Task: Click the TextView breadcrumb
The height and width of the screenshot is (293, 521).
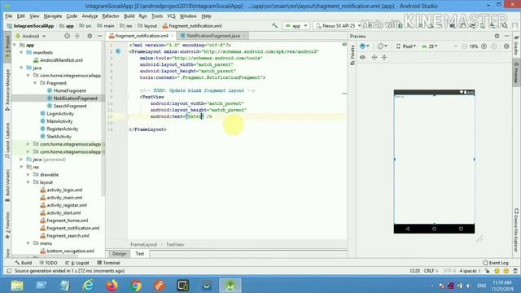Action: (175, 244)
